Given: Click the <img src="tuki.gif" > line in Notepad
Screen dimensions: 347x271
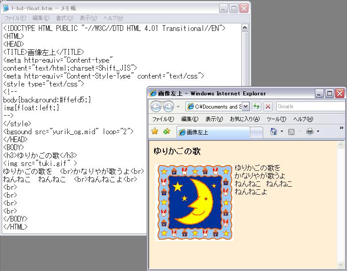Looking at the screenshot, I should (40, 163).
